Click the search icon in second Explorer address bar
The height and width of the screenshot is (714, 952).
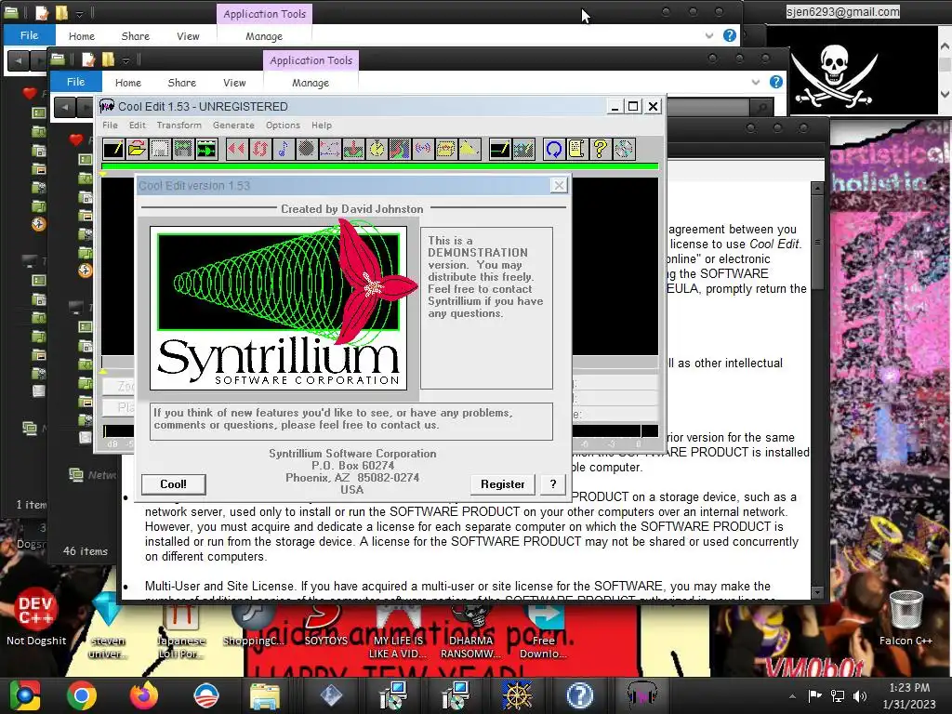click(x=760, y=108)
